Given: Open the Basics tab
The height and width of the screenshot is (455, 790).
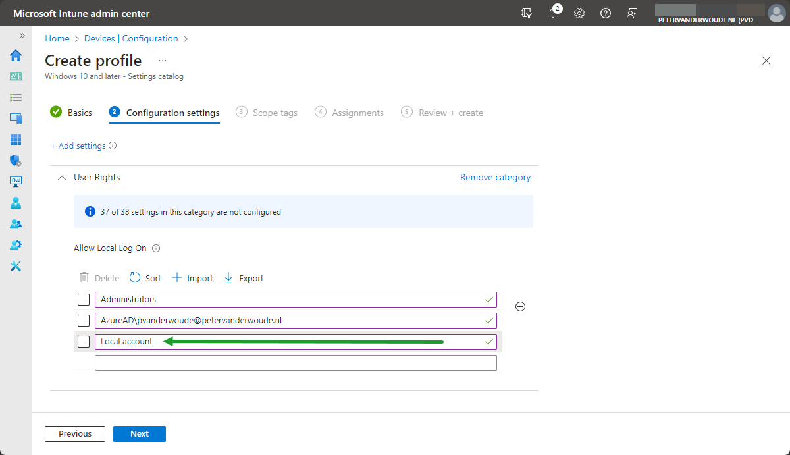Looking at the screenshot, I should point(79,112).
